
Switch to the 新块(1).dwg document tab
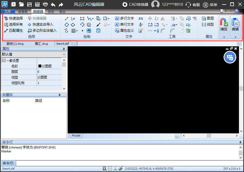pos(15,44)
